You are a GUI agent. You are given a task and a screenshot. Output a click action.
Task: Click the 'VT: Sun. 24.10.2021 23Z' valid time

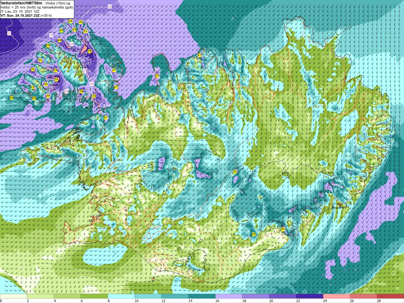point(20,15)
